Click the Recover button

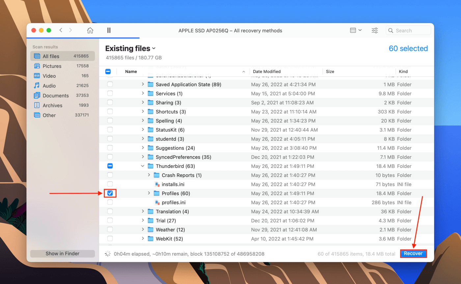[413, 253]
